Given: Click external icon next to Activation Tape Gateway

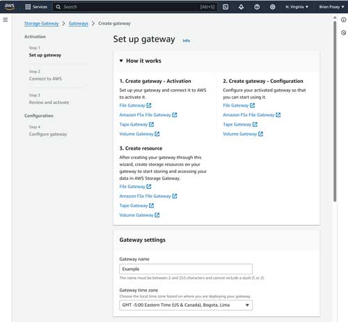Looking at the screenshot, I should (x=151, y=124).
